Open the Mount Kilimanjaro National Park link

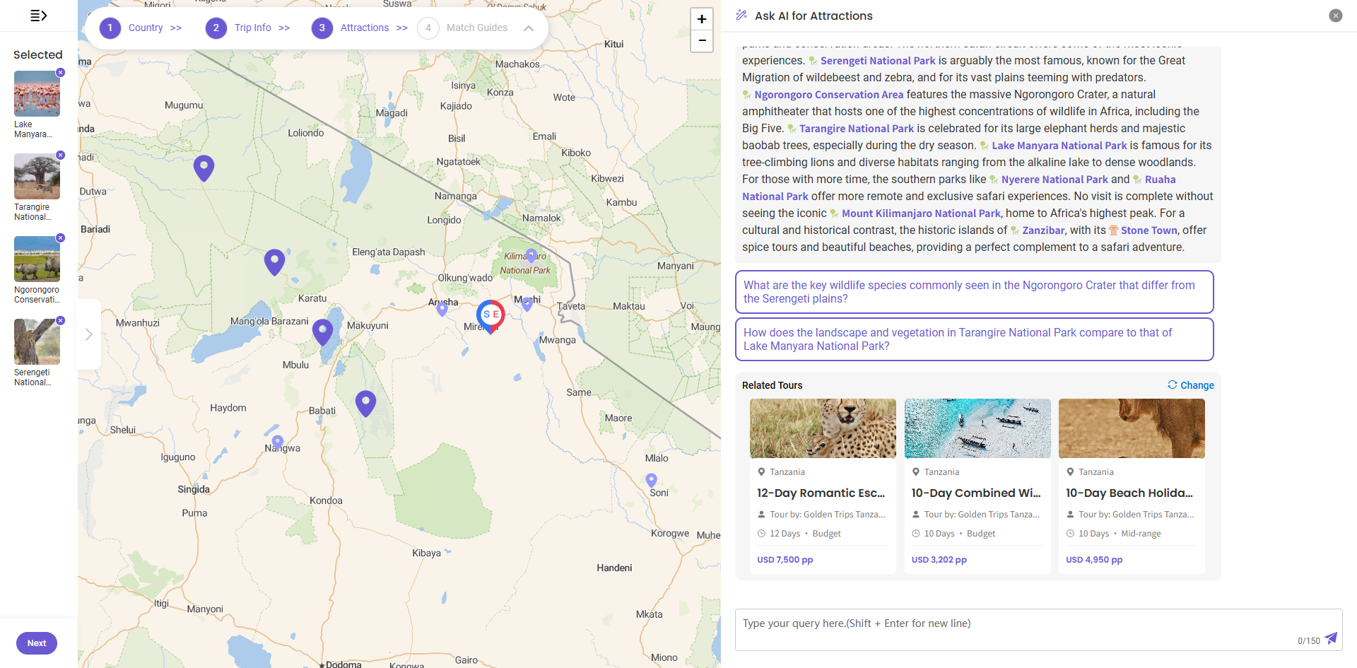921,213
